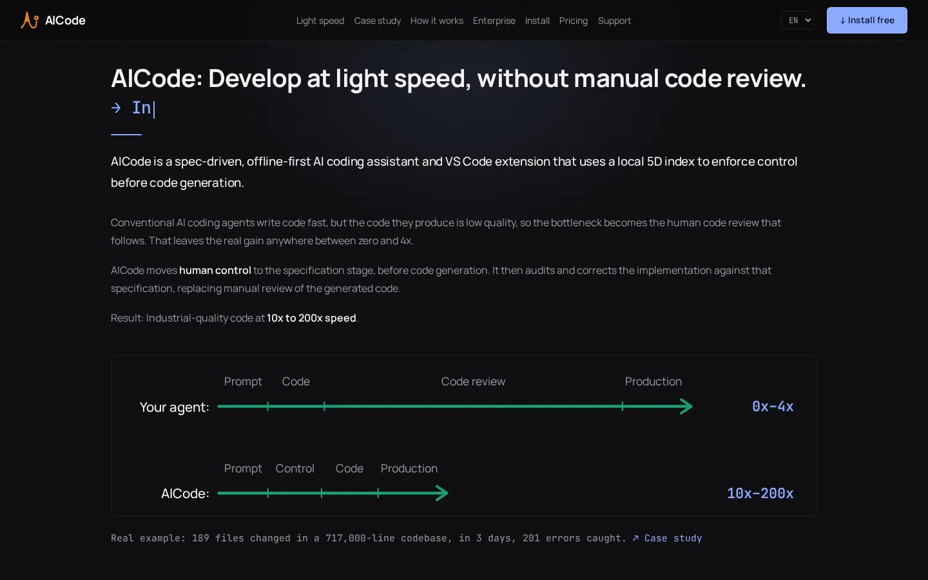Click the 'Code review' stage label
Viewport: 928px width, 580px height.
(473, 382)
